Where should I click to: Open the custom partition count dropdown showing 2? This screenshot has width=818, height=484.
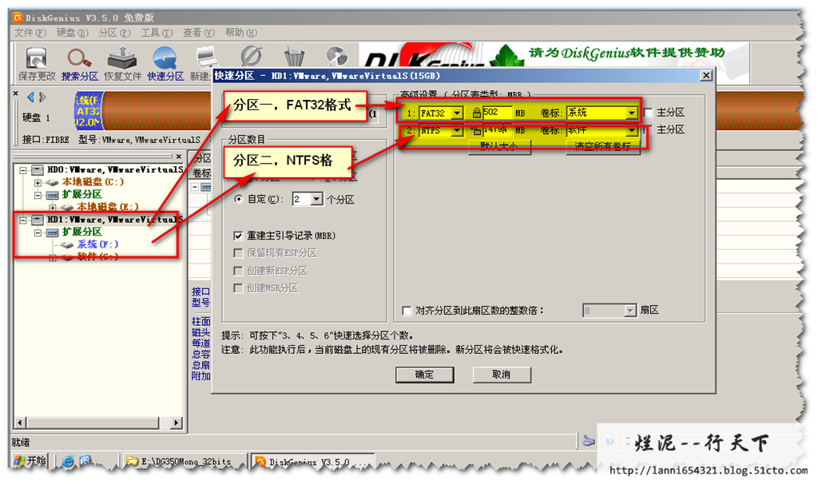[316, 199]
